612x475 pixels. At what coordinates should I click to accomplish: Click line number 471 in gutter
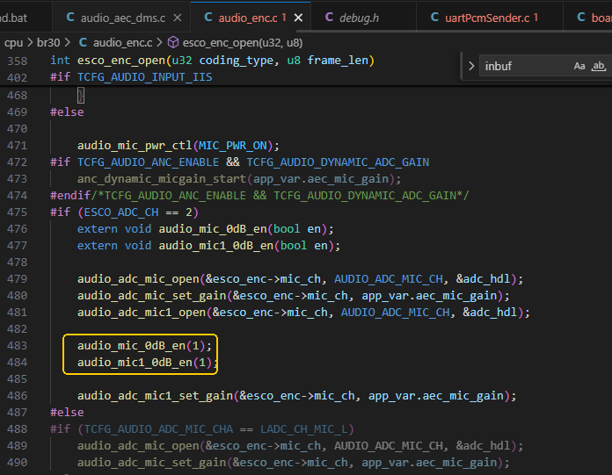pyautogui.click(x=18, y=146)
